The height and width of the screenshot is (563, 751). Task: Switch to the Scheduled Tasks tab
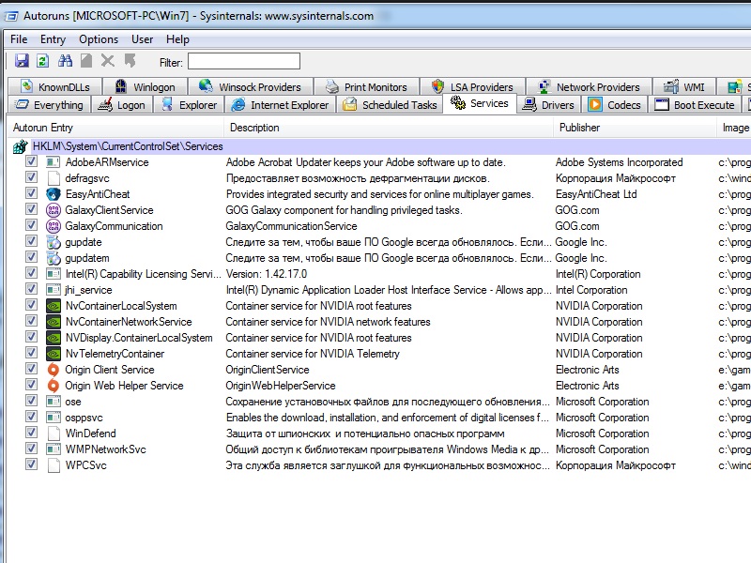pyautogui.click(x=390, y=105)
